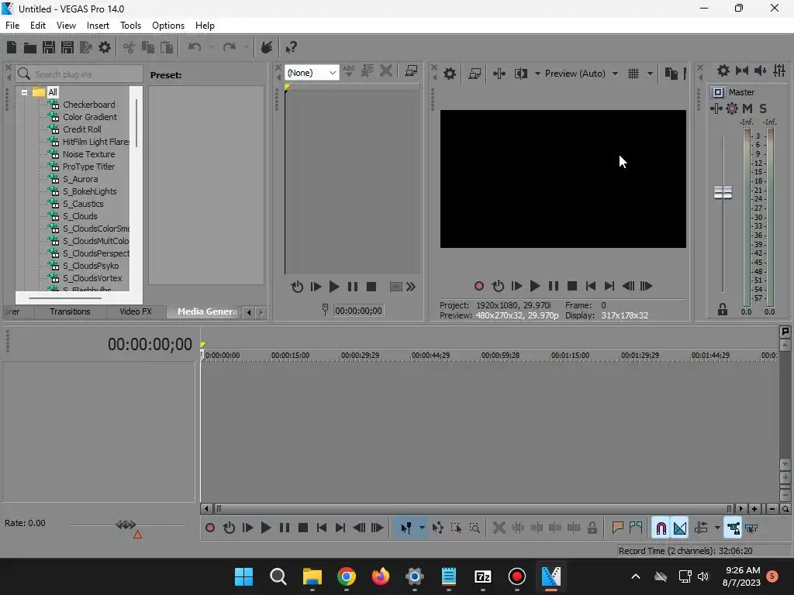The width and height of the screenshot is (794, 595).
Task: Collapse the All folder in plug-in tree
Action: [24, 93]
